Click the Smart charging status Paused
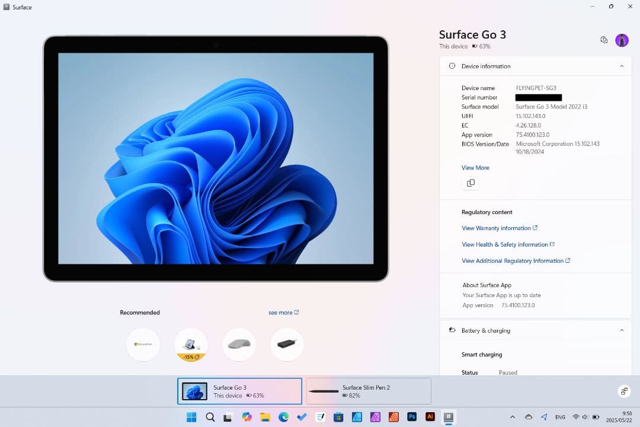640x427 pixels. [x=508, y=372]
